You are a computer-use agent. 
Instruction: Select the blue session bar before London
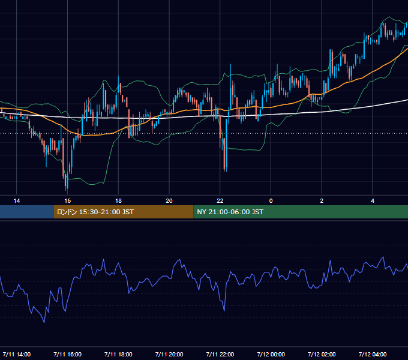click(27, 212)
